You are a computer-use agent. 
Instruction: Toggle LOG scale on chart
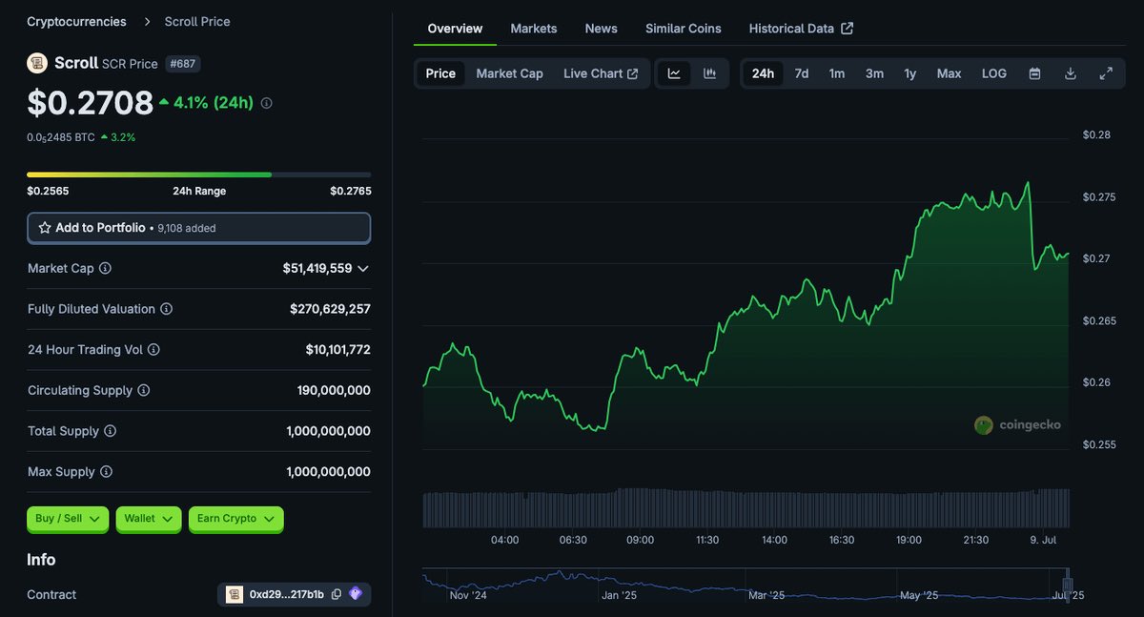click(x=993, y=73)
